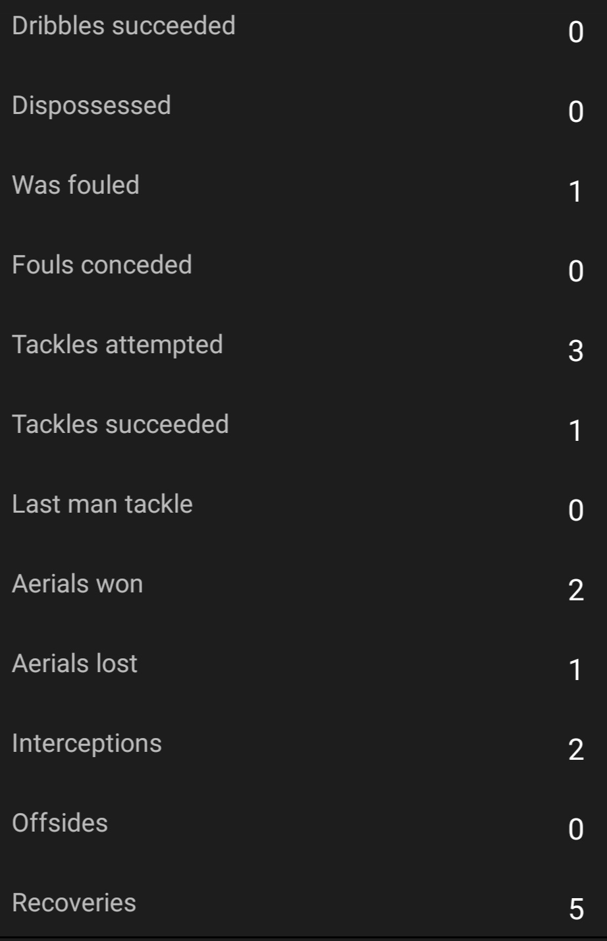The height and width of the screenshot is (941, 607).
Task: Tap the Tackles succeeded label
Action: point(120,424)
